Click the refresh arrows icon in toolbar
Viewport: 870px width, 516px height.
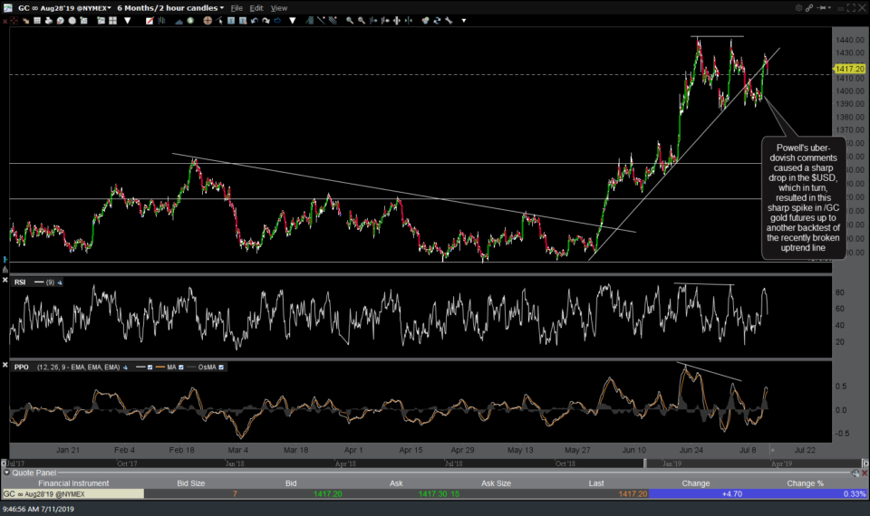tap(437, 21)
